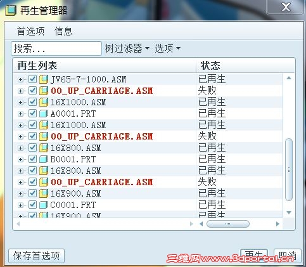Click the 状态 column header

(245, 65)
